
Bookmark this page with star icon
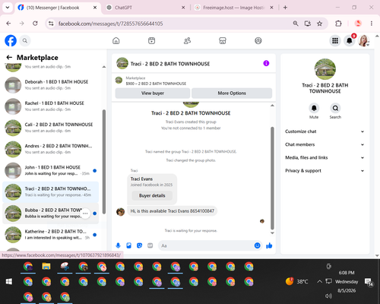click(x=319, y=24)
